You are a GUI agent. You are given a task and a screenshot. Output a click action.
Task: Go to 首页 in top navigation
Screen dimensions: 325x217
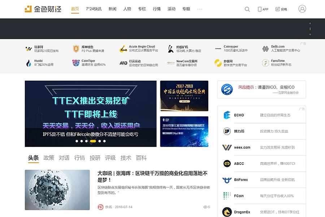pyautogui.click(x=75, y=9)
